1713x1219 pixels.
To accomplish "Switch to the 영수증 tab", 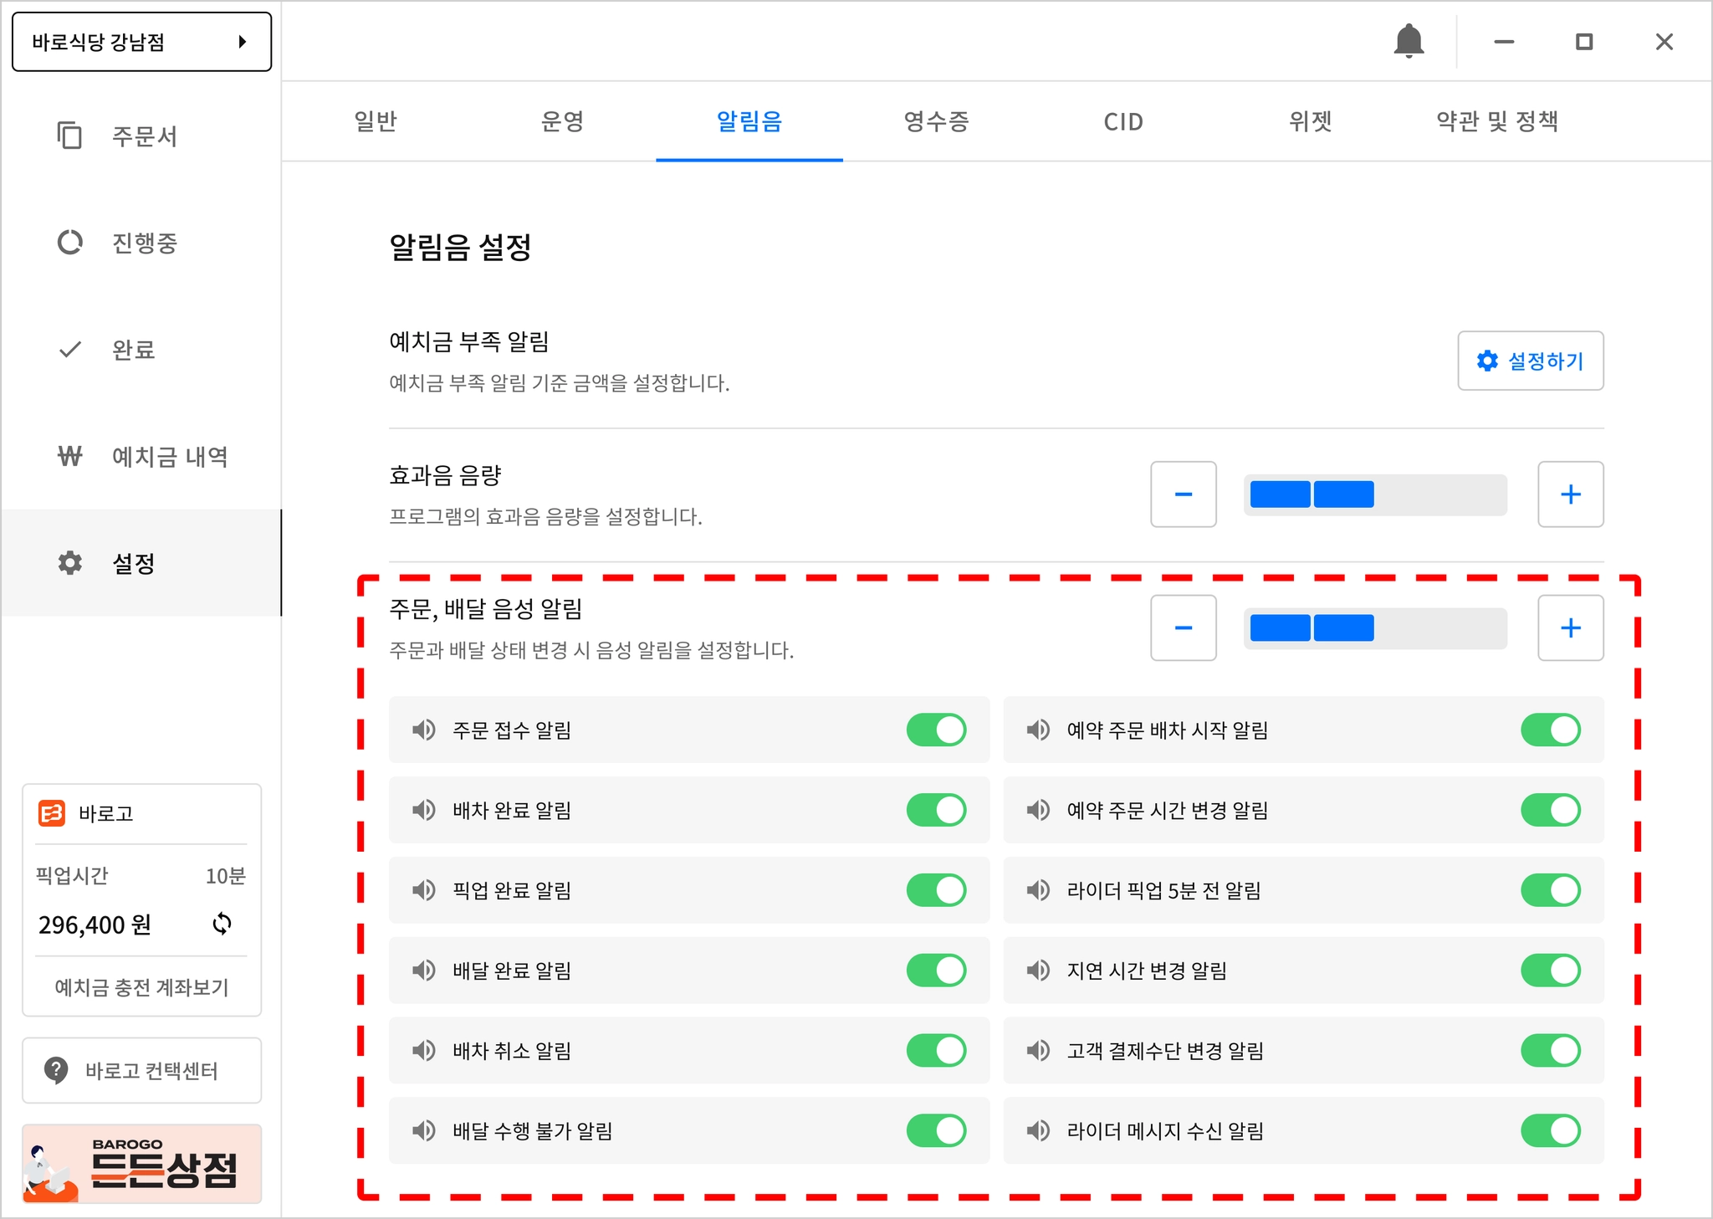I will click(936, 121).
